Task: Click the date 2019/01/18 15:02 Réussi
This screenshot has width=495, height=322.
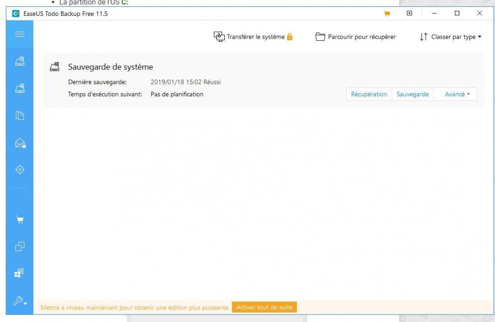Action: tap(186, 82)
